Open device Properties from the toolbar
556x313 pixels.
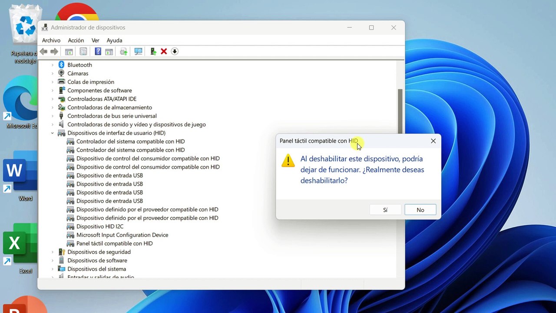tap(83, 51)
